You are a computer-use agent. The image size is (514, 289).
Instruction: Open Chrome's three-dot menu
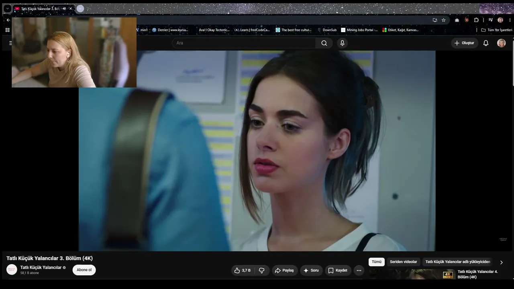[x=510, y=20]
